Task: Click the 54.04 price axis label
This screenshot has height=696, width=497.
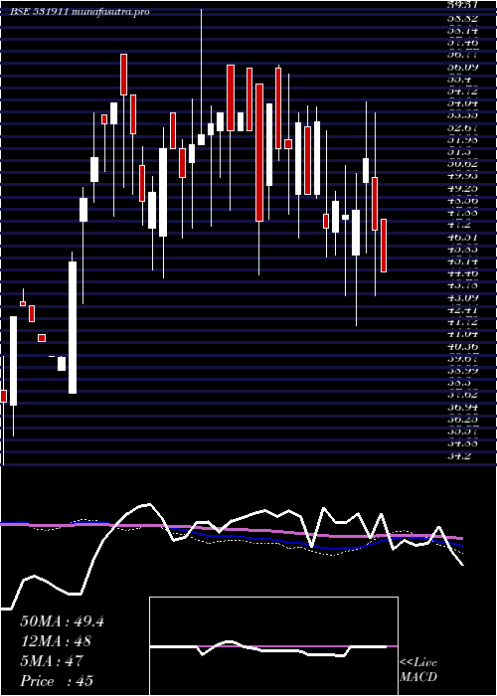Action: tap(463, 103)
